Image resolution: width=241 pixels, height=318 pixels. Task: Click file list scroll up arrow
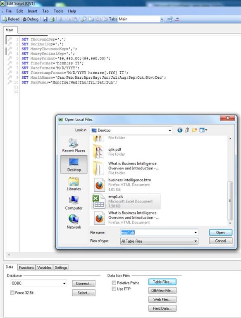click(x=230, y=139)
